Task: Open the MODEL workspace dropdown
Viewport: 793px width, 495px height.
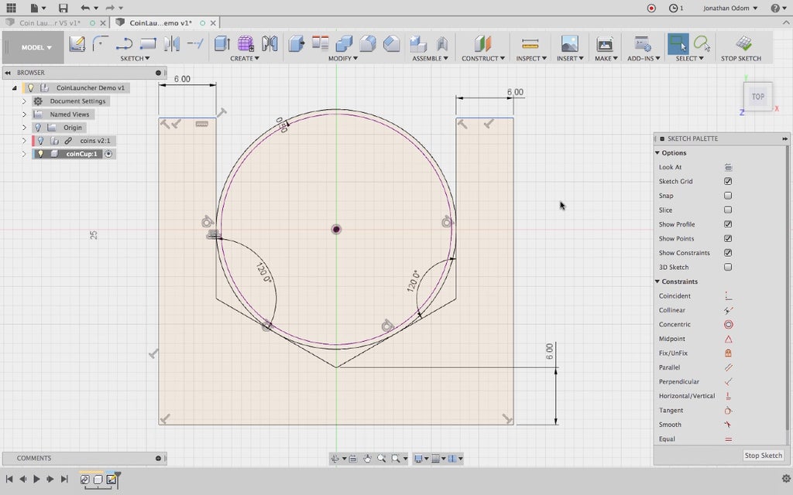Action: tap(36, 47)
